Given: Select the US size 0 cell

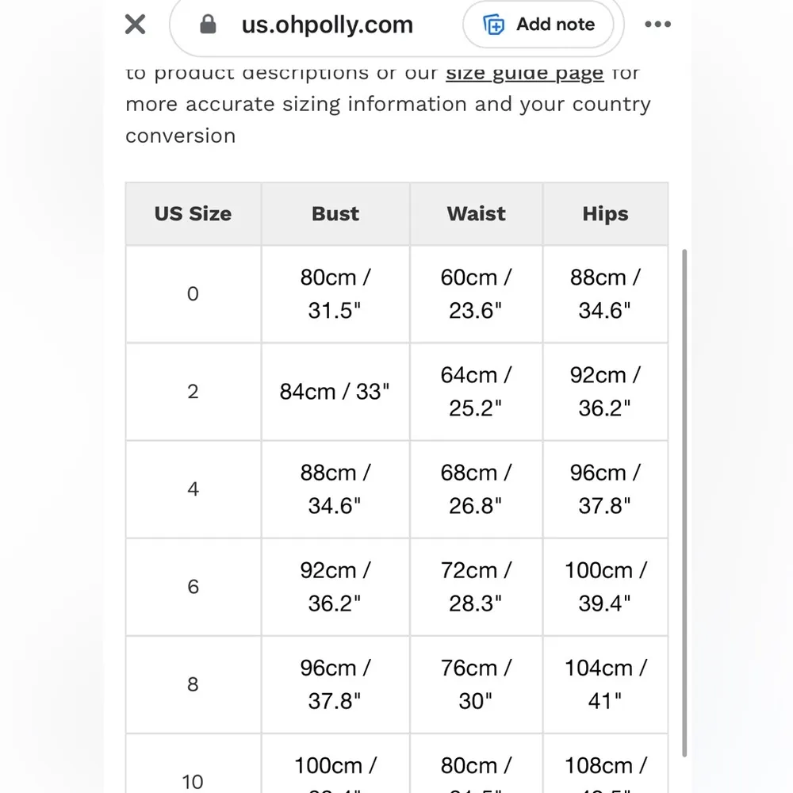Looking at the screenshot, I should coord(193,294).
